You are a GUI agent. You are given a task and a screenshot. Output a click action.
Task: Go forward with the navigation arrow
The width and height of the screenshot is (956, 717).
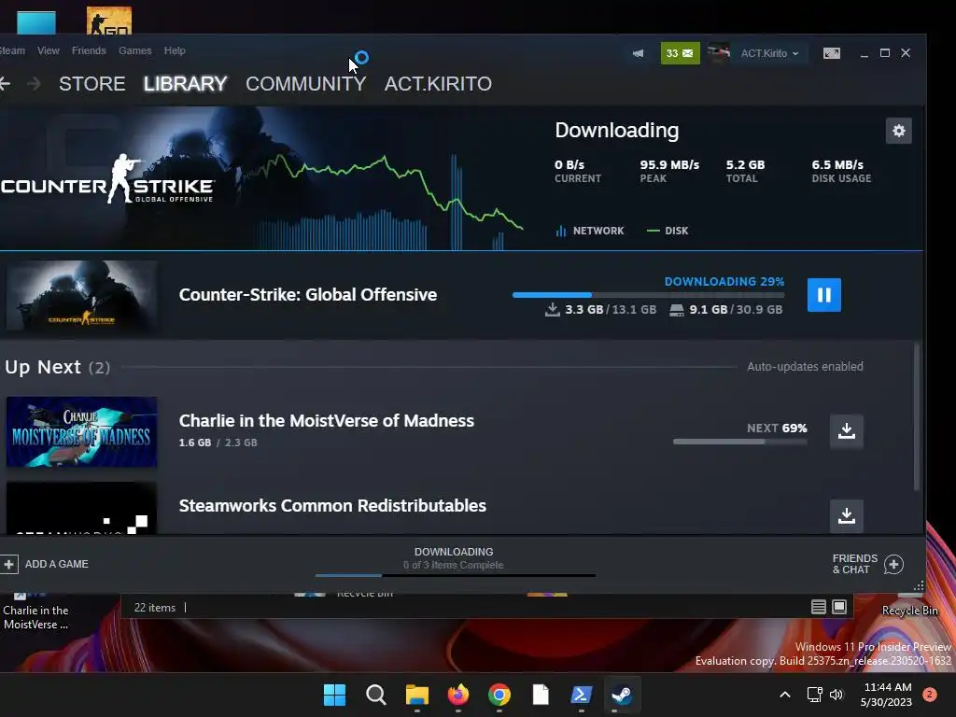pos(35,83)
